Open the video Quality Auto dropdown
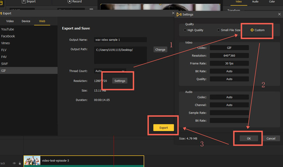 [229, 79]
